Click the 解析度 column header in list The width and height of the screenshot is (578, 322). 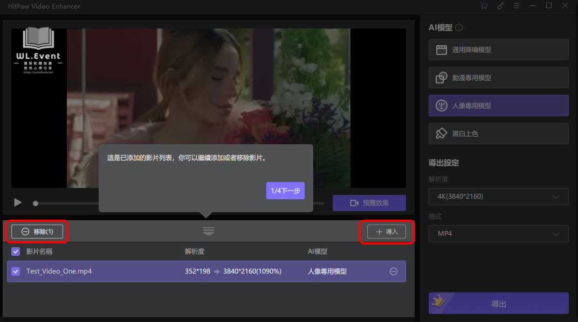(x=194, y=251)
